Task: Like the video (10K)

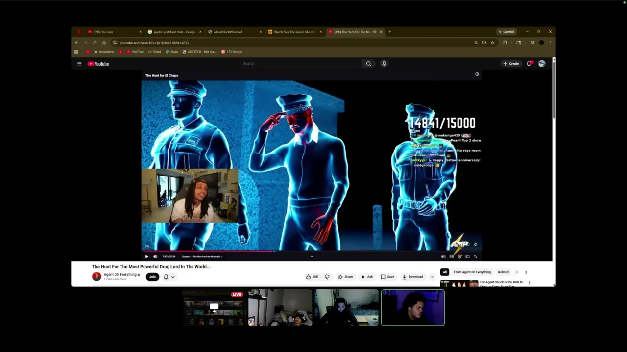Action: click(x=312, y=277)
